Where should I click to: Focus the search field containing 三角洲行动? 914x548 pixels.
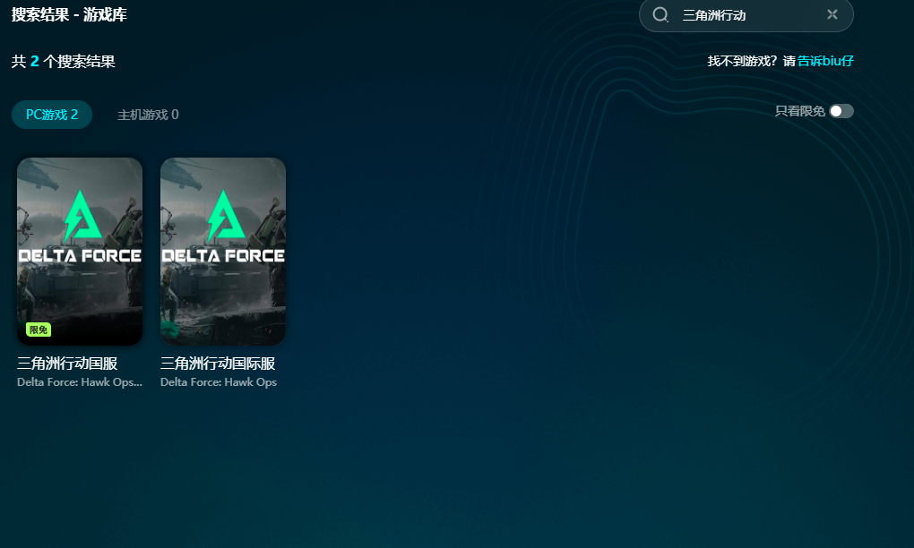(x=746, y=15)
